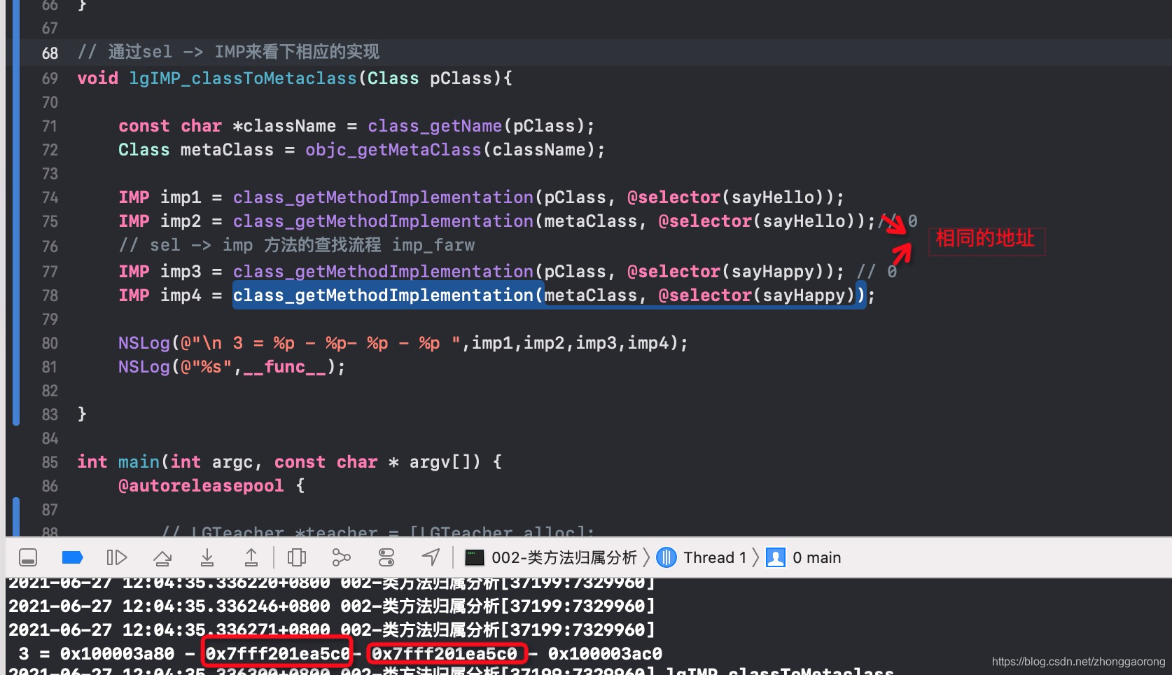Click the Simulate Location arrow icon
This screenshot has height=675, width=1172.
[x=431, y=557]
